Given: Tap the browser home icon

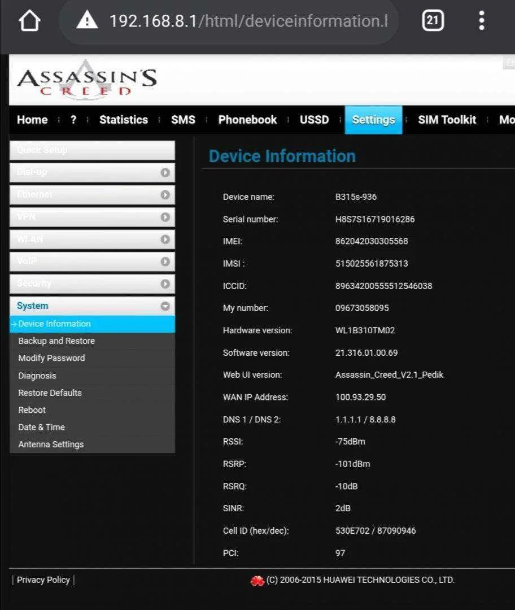Looking at the screenshot, I should point(29,21).
